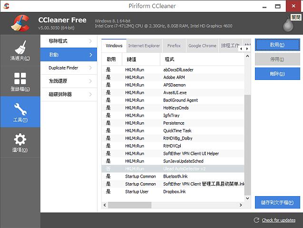Click chevron next to 磁碟抹除器
Viewport: 303px width, 228px height.
[90, 94]
